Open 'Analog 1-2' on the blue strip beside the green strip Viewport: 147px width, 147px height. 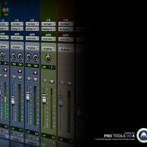click(x=32, y=29)
